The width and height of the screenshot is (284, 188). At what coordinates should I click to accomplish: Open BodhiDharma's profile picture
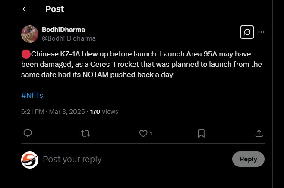30,34
